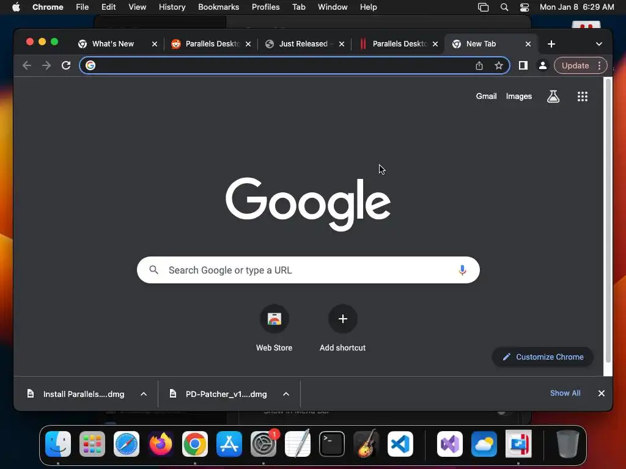Open the Web Store shortcut icon
The width and height of the screenshot is (626, 469).
point(274,319)
